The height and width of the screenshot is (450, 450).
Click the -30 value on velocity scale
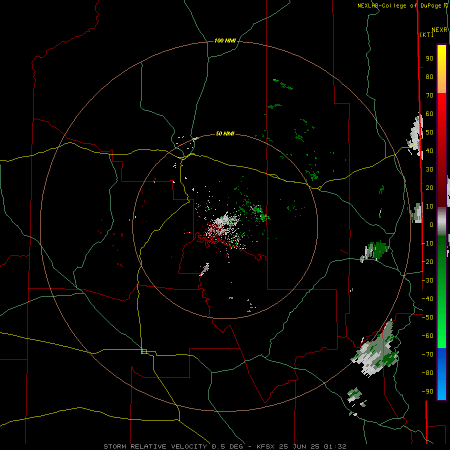tap(427, 280)
